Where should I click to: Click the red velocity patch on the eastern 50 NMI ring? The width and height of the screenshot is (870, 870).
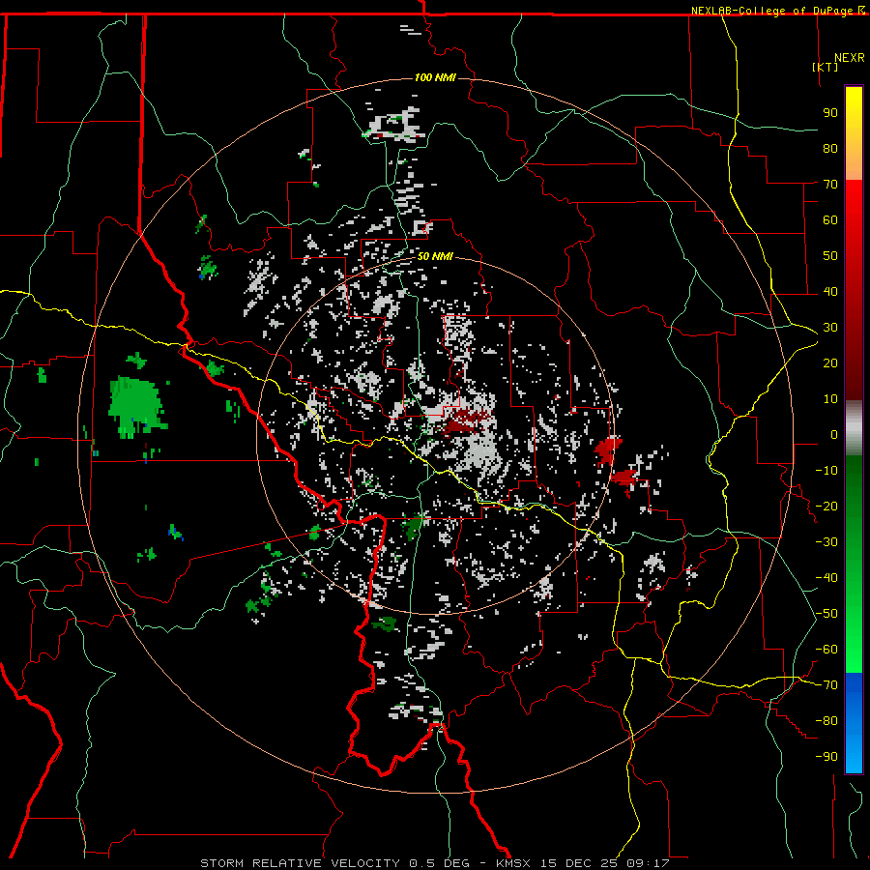click(x=608, y=449)
